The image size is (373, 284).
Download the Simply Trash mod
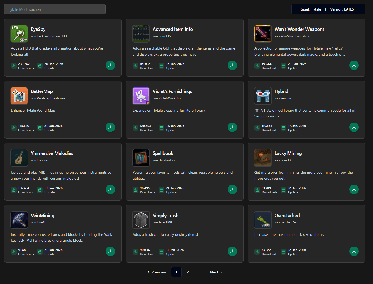point(232,251)
